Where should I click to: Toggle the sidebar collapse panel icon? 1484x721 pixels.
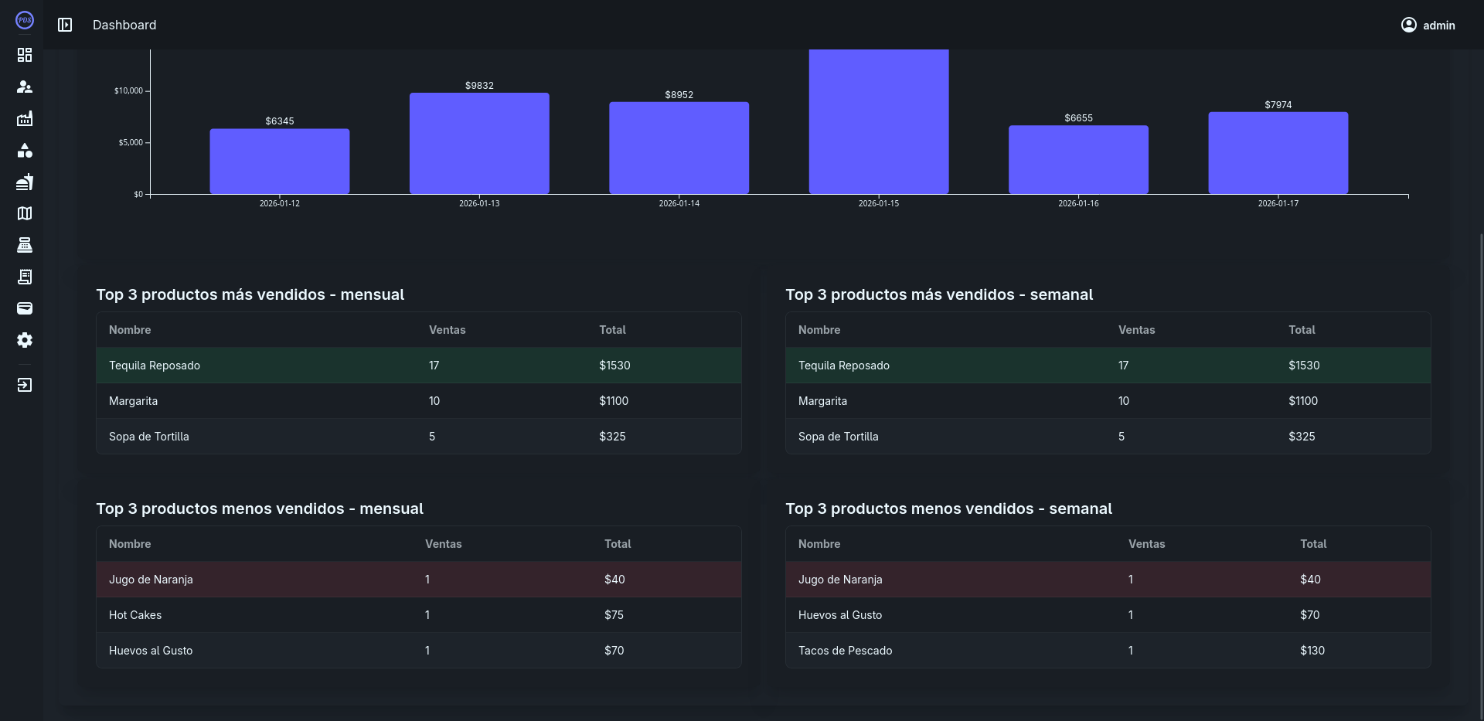click(65, 25)
